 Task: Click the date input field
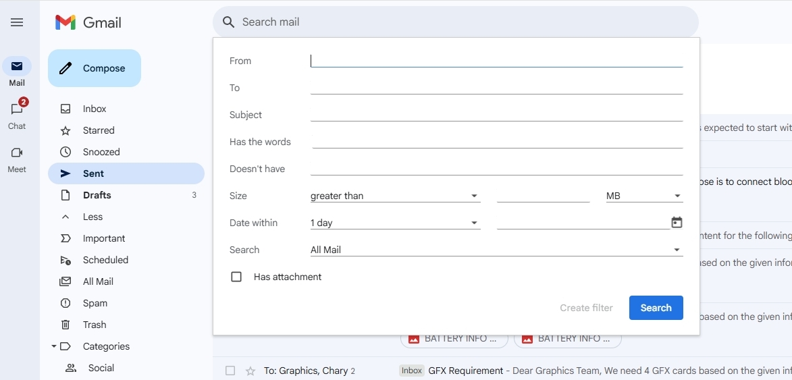583,223
